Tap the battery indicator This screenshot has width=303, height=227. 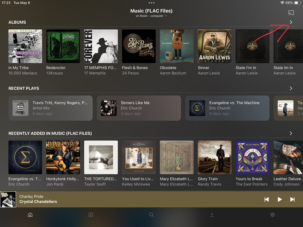(x=297, y=3)
